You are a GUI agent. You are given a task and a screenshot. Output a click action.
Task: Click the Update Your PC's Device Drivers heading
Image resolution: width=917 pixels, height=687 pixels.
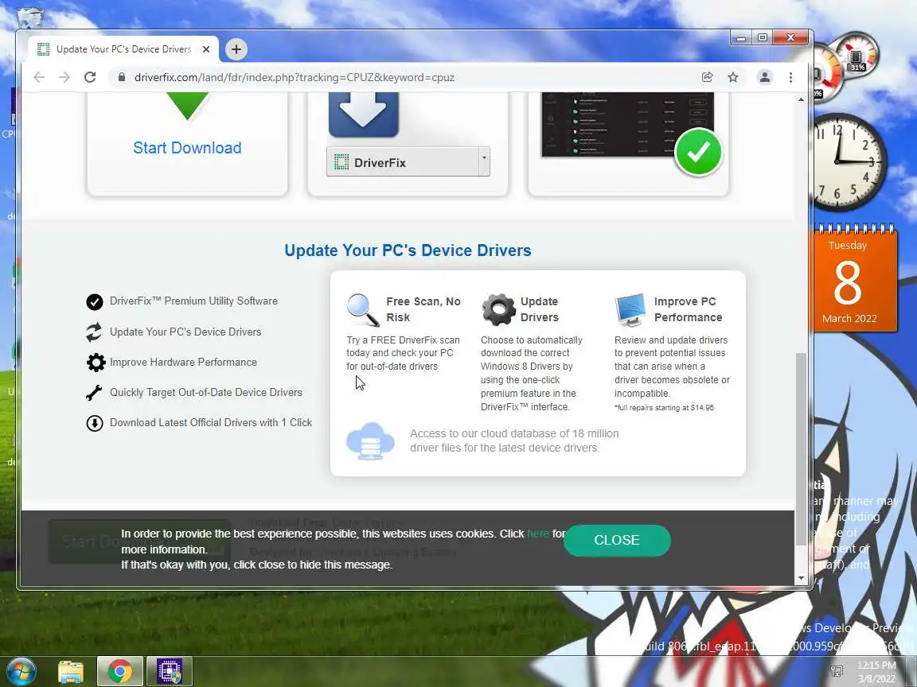tap(408, 250)
